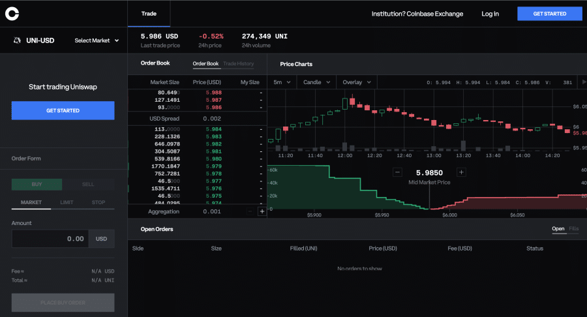Screen dimensions: 587x317
Task: Click the Side column header in Open Orders
Action: [x=138, y=248]
